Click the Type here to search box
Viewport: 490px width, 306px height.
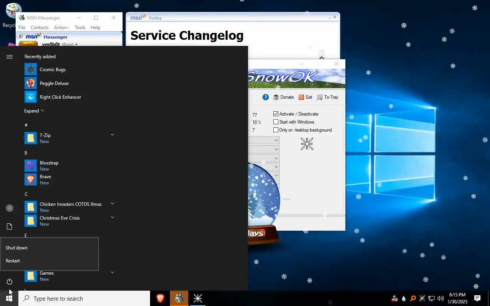point(84,298)
